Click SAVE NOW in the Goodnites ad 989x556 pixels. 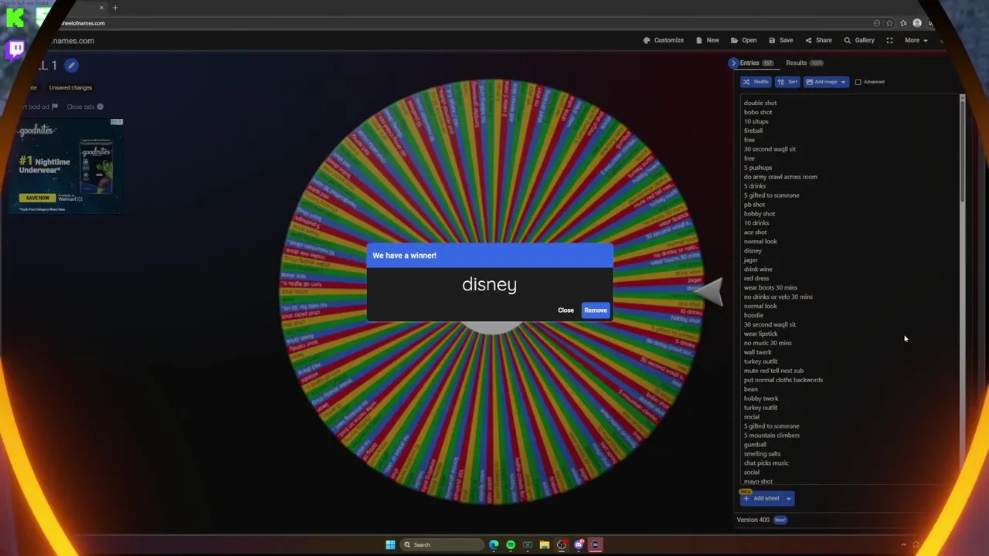(x=36, y=198)
